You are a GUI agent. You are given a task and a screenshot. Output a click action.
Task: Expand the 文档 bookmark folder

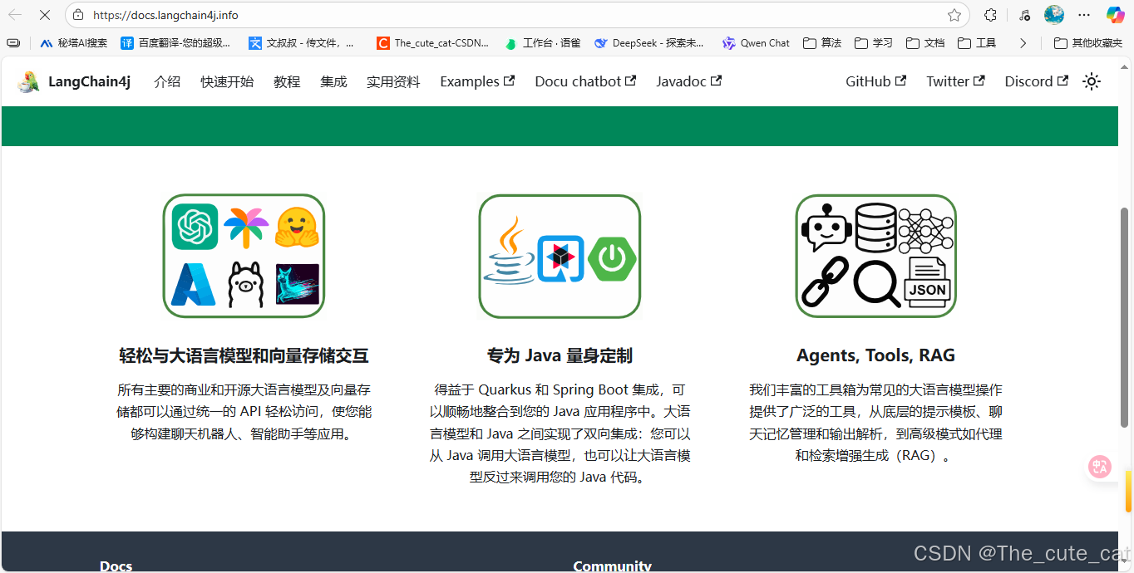pyautogui.click(x=925, y=43)
